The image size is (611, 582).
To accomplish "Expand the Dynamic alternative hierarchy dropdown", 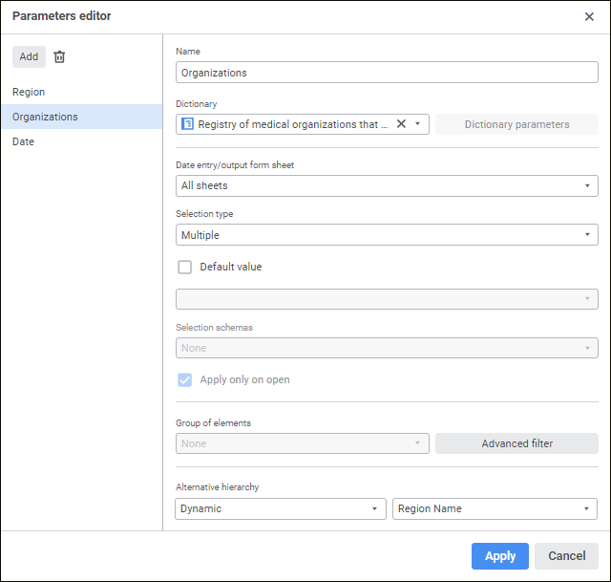I will (374, 508).
